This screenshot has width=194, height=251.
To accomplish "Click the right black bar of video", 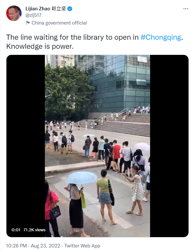I will pyautogui.click(x=169, y=146).
